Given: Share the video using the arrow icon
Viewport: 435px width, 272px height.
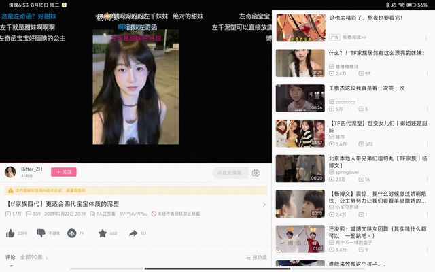Looking at the screenshot, I should (133, 233).
